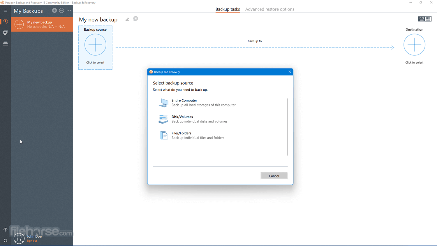Viewport: 437px width, 246px height.
Task: Close the Paragon Backup and Recovery window
Action: pyautogui.click(x=431, y=2)
